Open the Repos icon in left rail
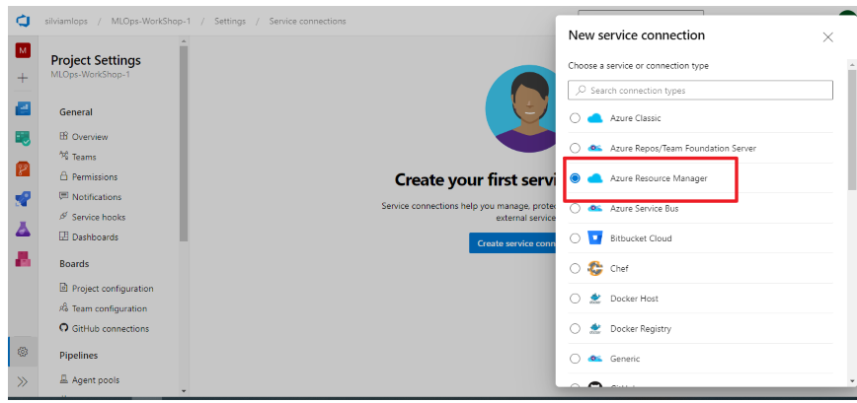The width and height of the screenshot is (857, 403). pyautogui.click(x=23, y=168)
